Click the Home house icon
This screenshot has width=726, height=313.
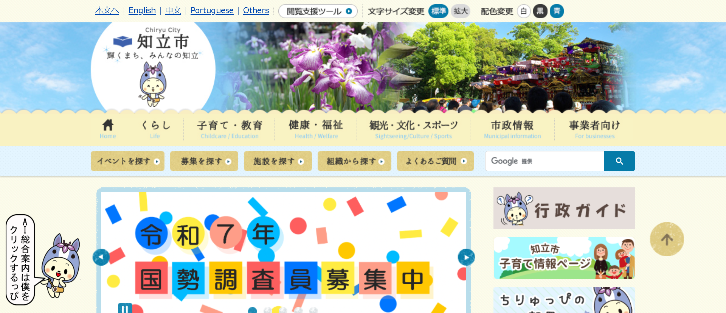[x=108, y=125]
